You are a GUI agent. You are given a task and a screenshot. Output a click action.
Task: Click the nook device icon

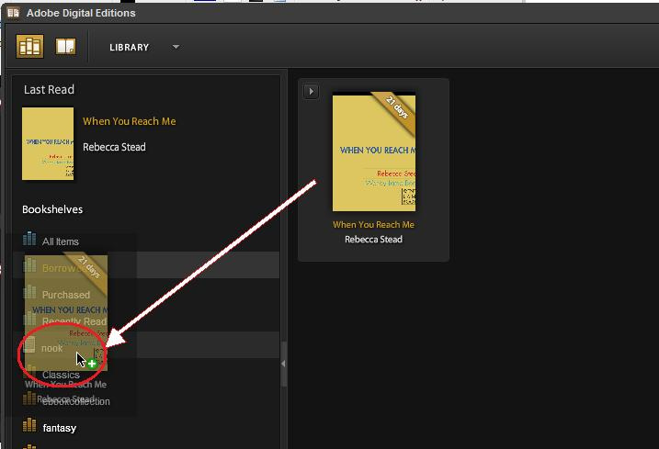[29, 344]
